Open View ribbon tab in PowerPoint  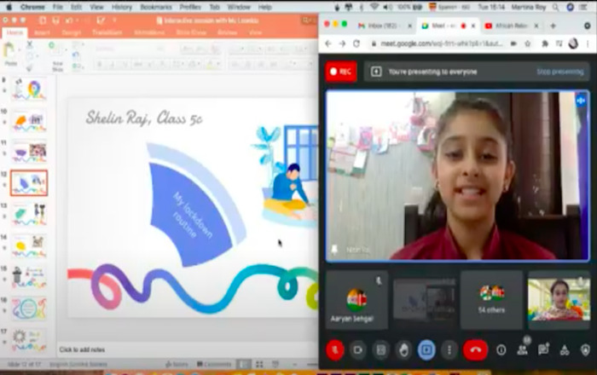tap(255, 32)
